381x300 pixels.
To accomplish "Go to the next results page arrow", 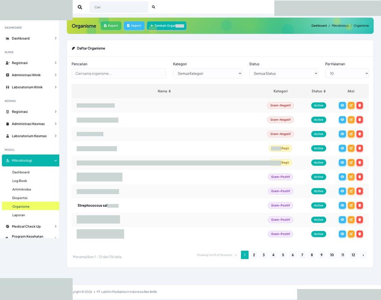I will tap(363, 255).
